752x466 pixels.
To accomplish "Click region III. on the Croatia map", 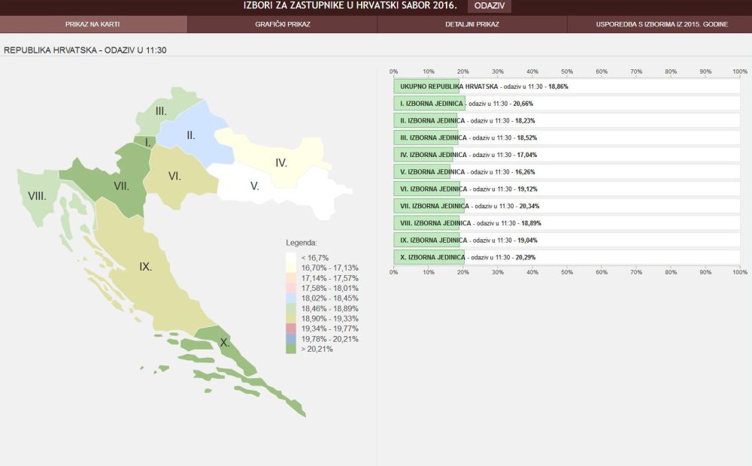I will pos(161,110).
